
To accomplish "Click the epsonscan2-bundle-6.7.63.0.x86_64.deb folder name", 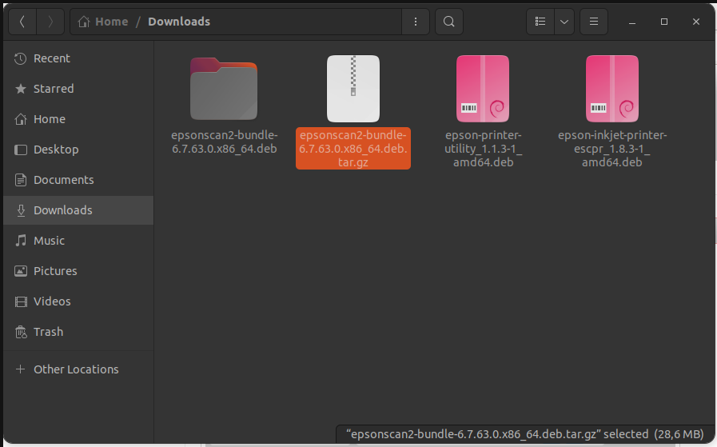I will (x=224, y=142).
